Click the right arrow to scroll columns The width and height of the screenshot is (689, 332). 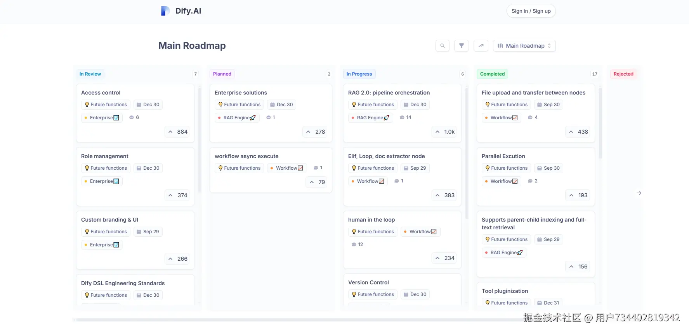point(639,193)
